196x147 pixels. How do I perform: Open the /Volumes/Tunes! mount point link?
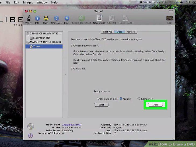click(72, 125)
